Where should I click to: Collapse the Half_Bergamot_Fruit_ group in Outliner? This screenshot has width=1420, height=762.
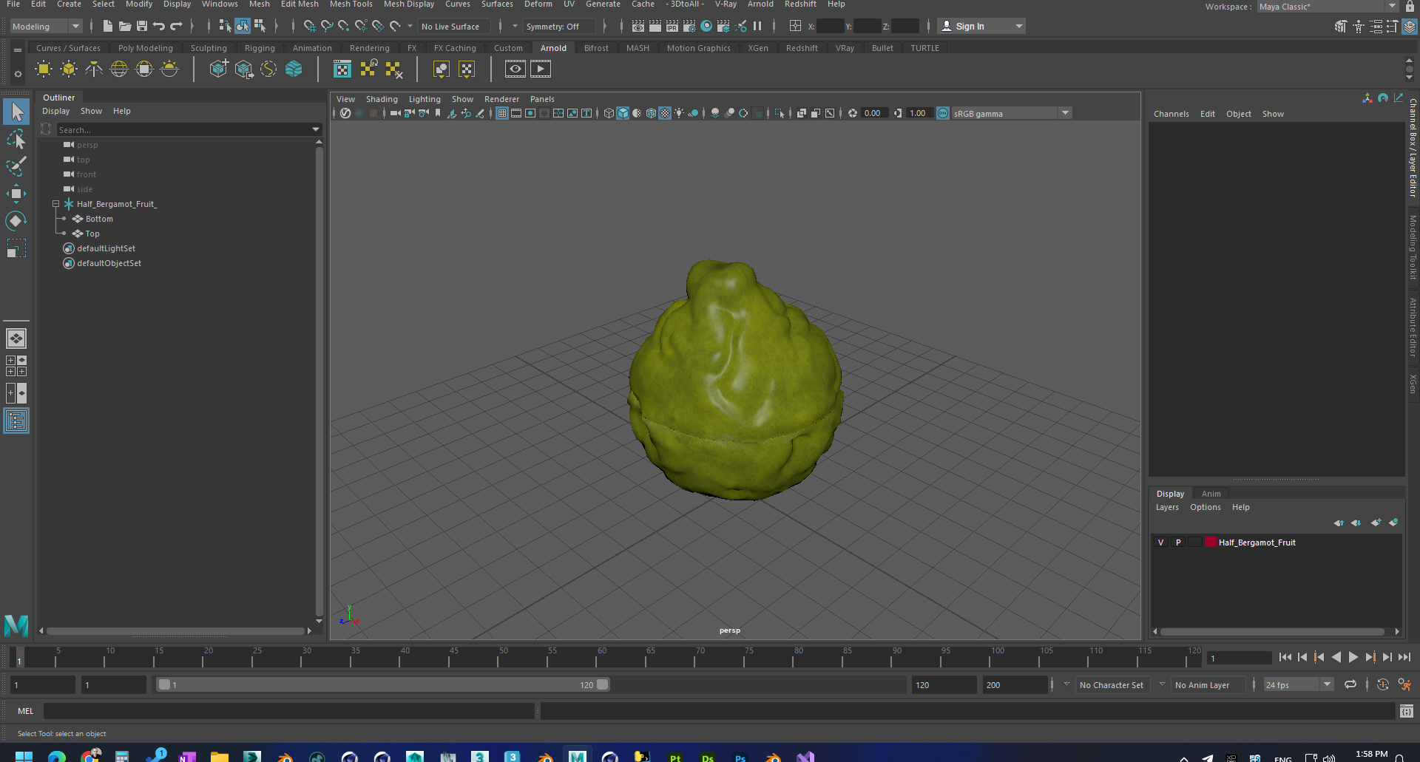(x=55, y=204)
